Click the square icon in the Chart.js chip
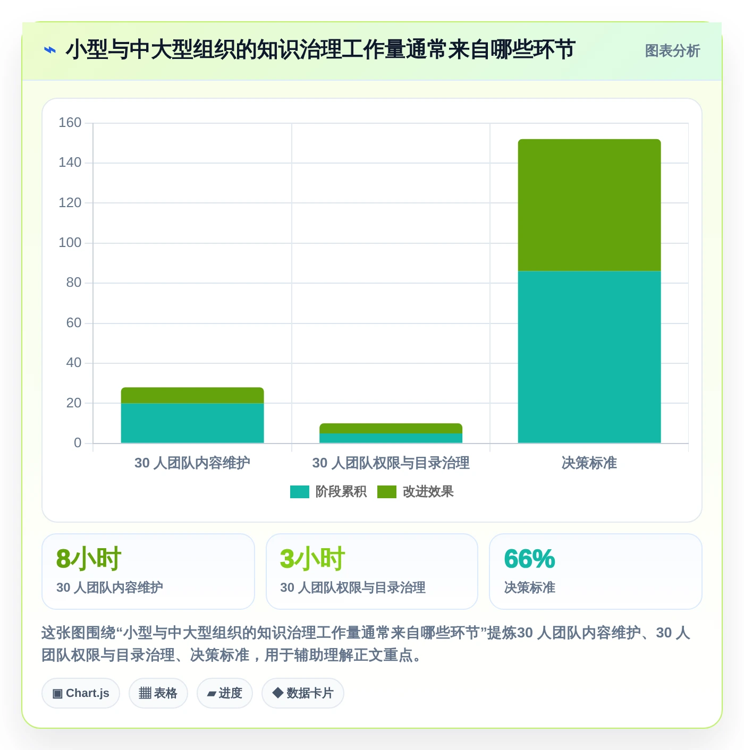The image size is (744, 750). click(57, 694)
